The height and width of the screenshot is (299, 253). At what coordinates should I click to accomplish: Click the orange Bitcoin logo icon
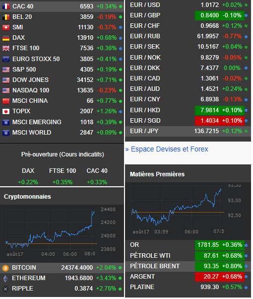coord(5,268)
